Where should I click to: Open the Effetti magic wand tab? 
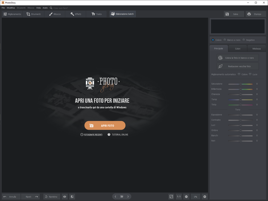coord(76,14)
